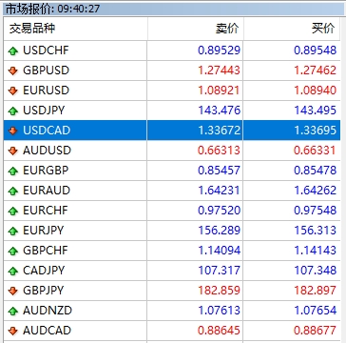The width and height of the screenshot is (346, 343).
Task: Click GBPCHF sell price 1.14094
Action: pos(220,251)
